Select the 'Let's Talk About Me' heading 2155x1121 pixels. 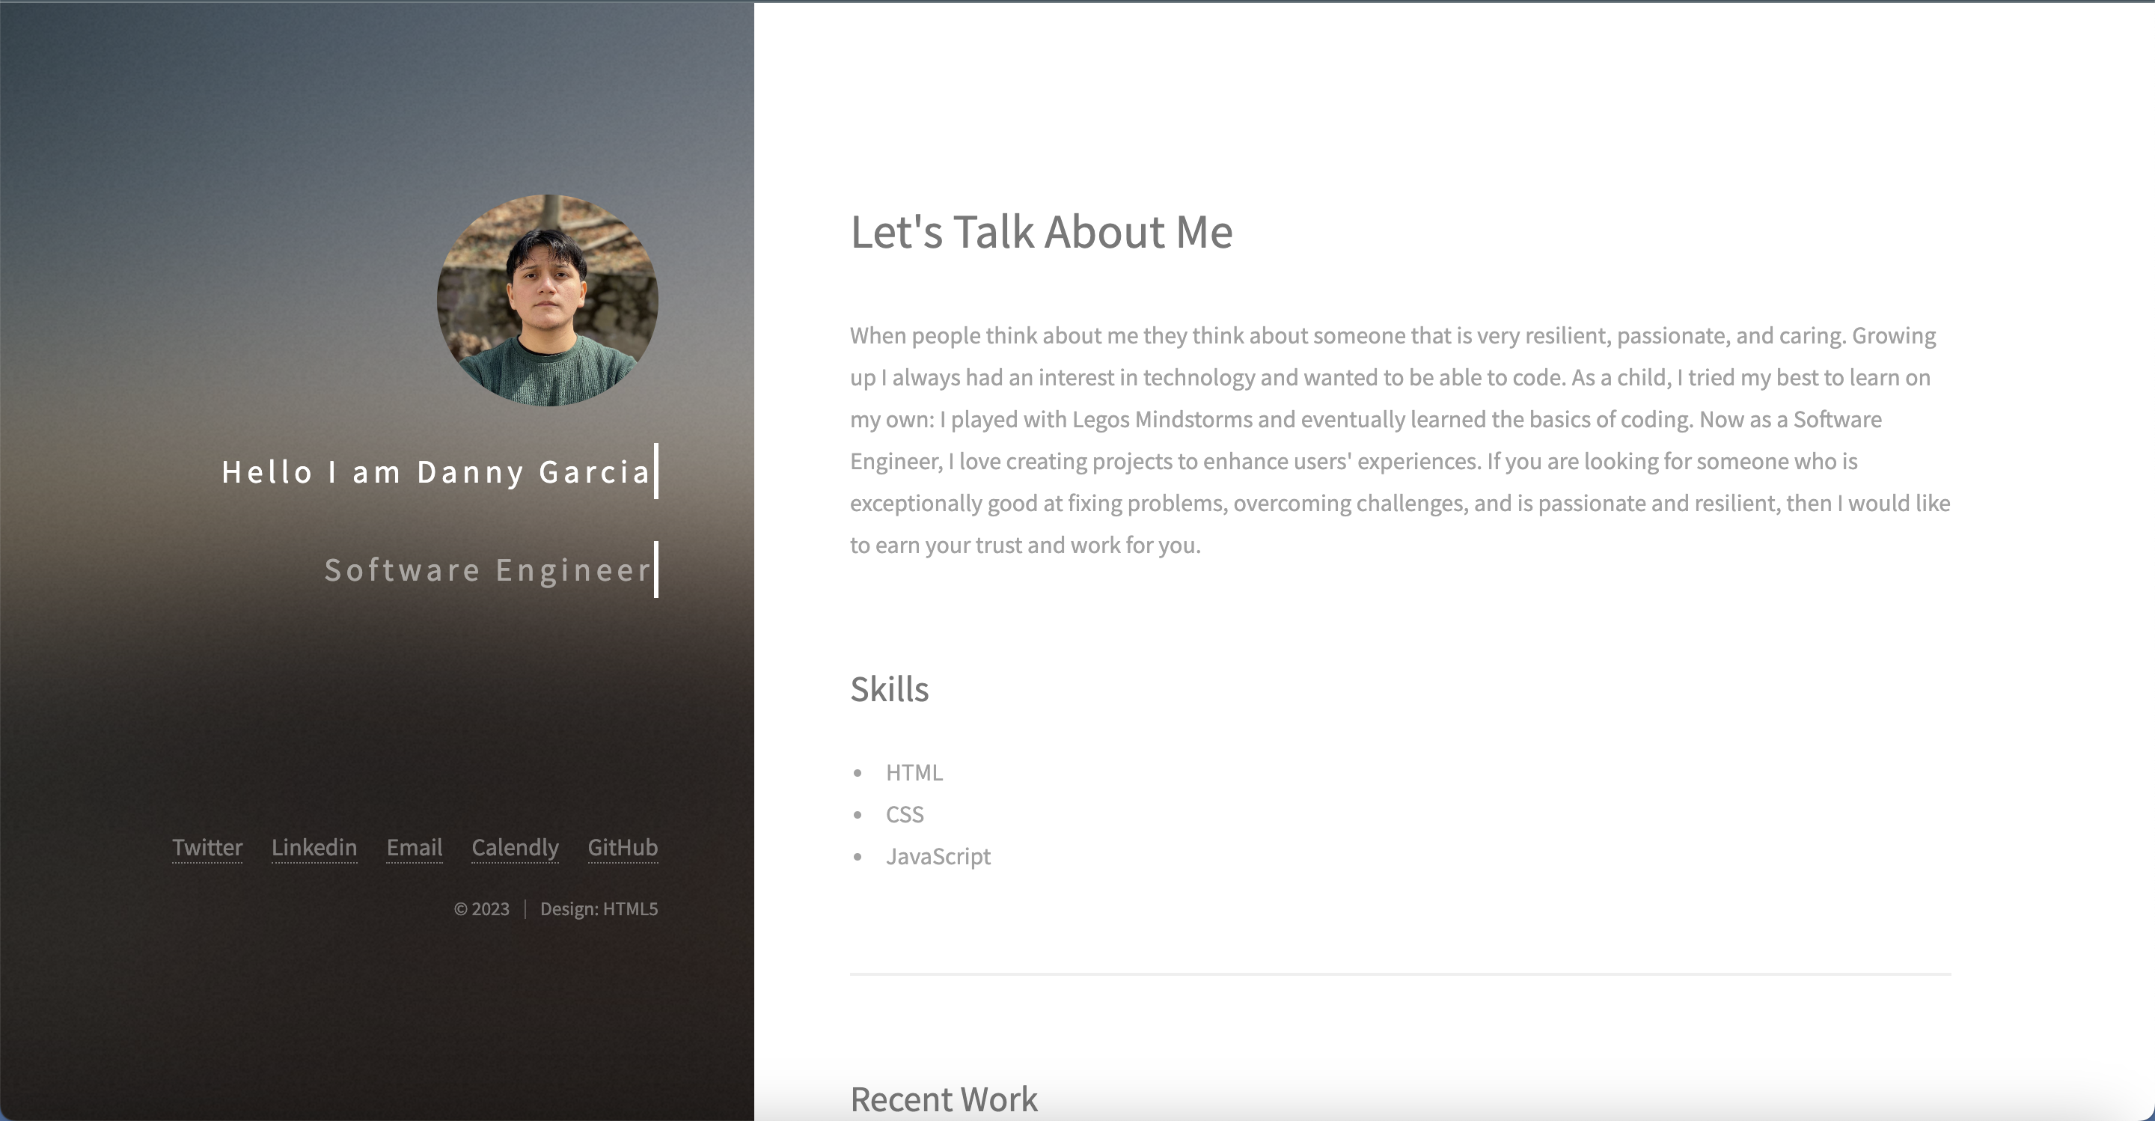(x=1041, y=233)
